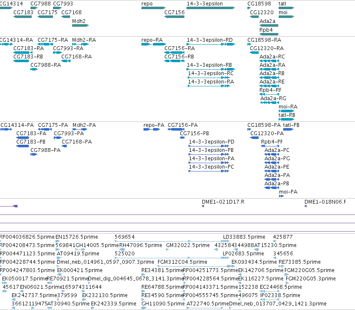Select the Rpb4-PF protein label
Image resolution: width=355 pixels, height=310 pixels.
click(x=272, y=142)
